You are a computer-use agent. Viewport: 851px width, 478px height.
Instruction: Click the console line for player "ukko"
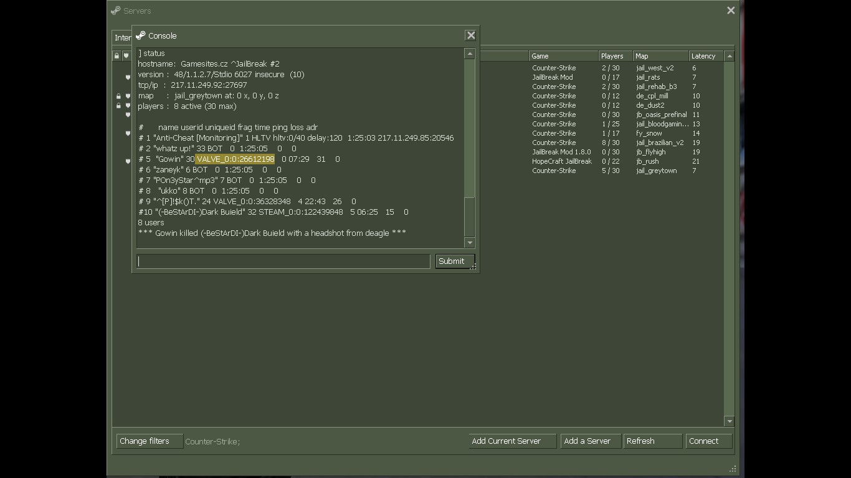tap(208, 191)
